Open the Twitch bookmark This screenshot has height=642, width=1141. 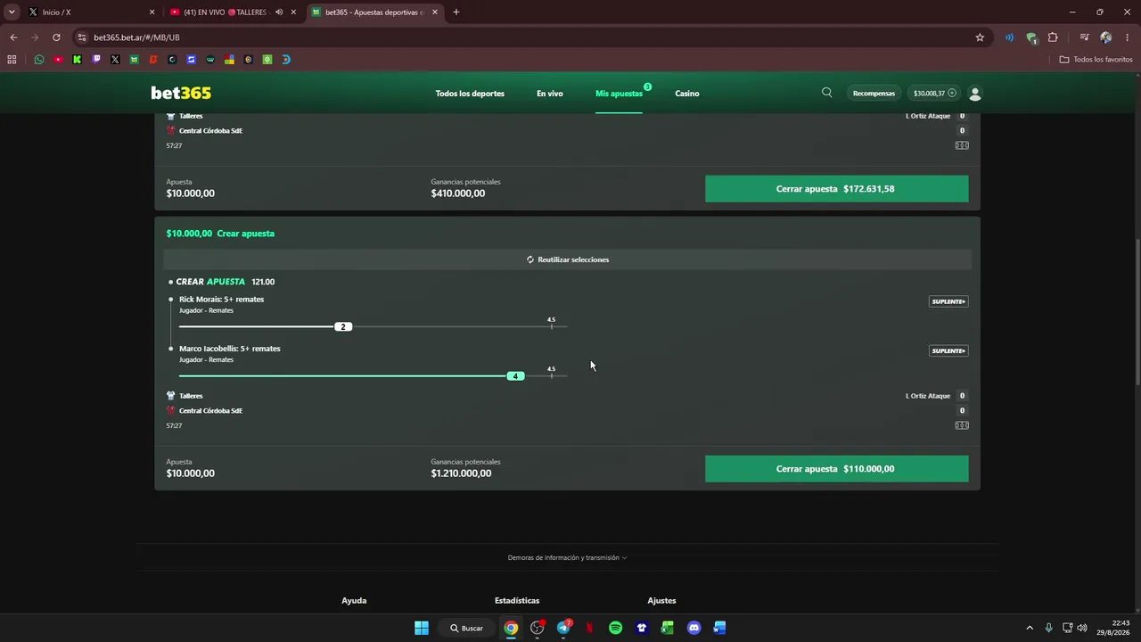(96, 60)
